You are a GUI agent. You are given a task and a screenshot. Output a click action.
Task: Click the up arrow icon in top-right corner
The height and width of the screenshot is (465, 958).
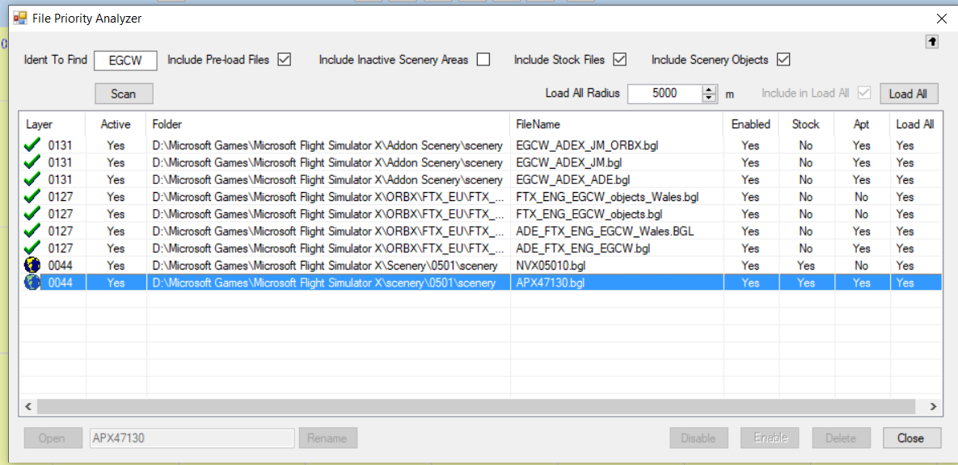point(932,40)
